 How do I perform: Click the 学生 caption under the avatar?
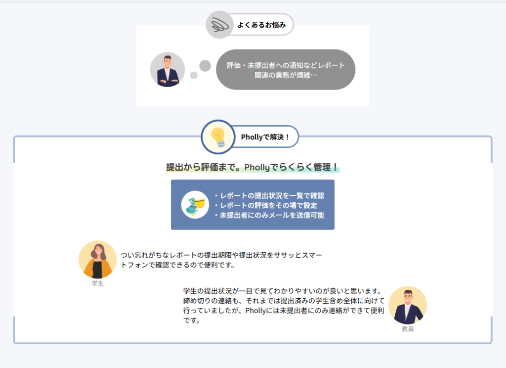click(97, 284)
